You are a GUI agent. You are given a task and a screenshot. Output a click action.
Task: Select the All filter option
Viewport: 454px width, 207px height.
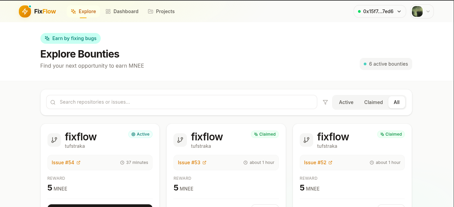point(397,102)
